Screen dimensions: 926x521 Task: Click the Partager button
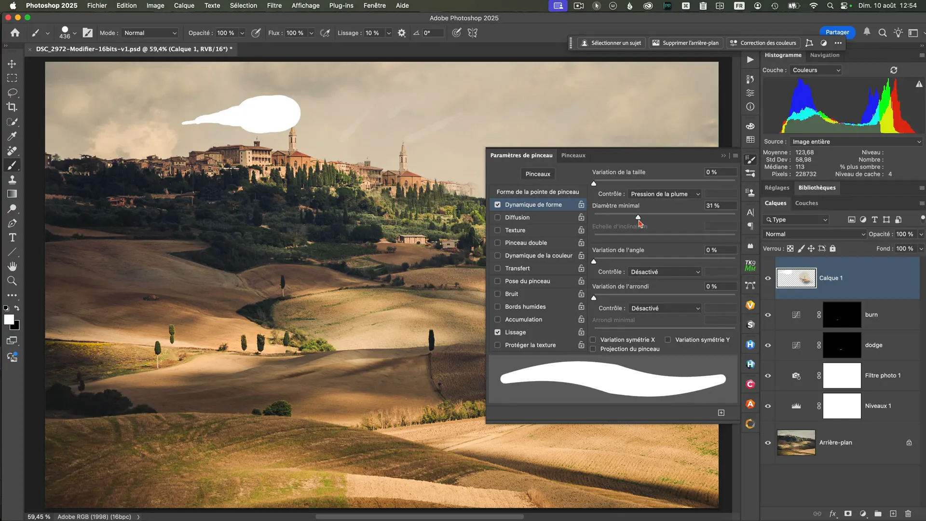pos(837,32)
